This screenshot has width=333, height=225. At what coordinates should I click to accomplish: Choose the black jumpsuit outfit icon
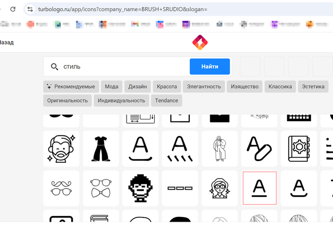pyautogui.click(x=101, y=149)
